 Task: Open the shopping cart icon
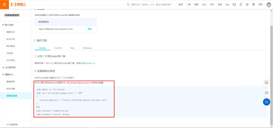tap(247, 5)
